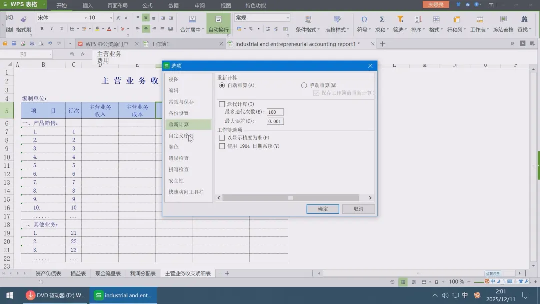This screenshot has width=540, height=304.
Task: Toggle bold formatting
Action: click(x=42, y=29)
